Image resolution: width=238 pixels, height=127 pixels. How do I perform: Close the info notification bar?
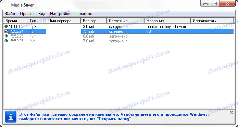(x=231, y=112)
